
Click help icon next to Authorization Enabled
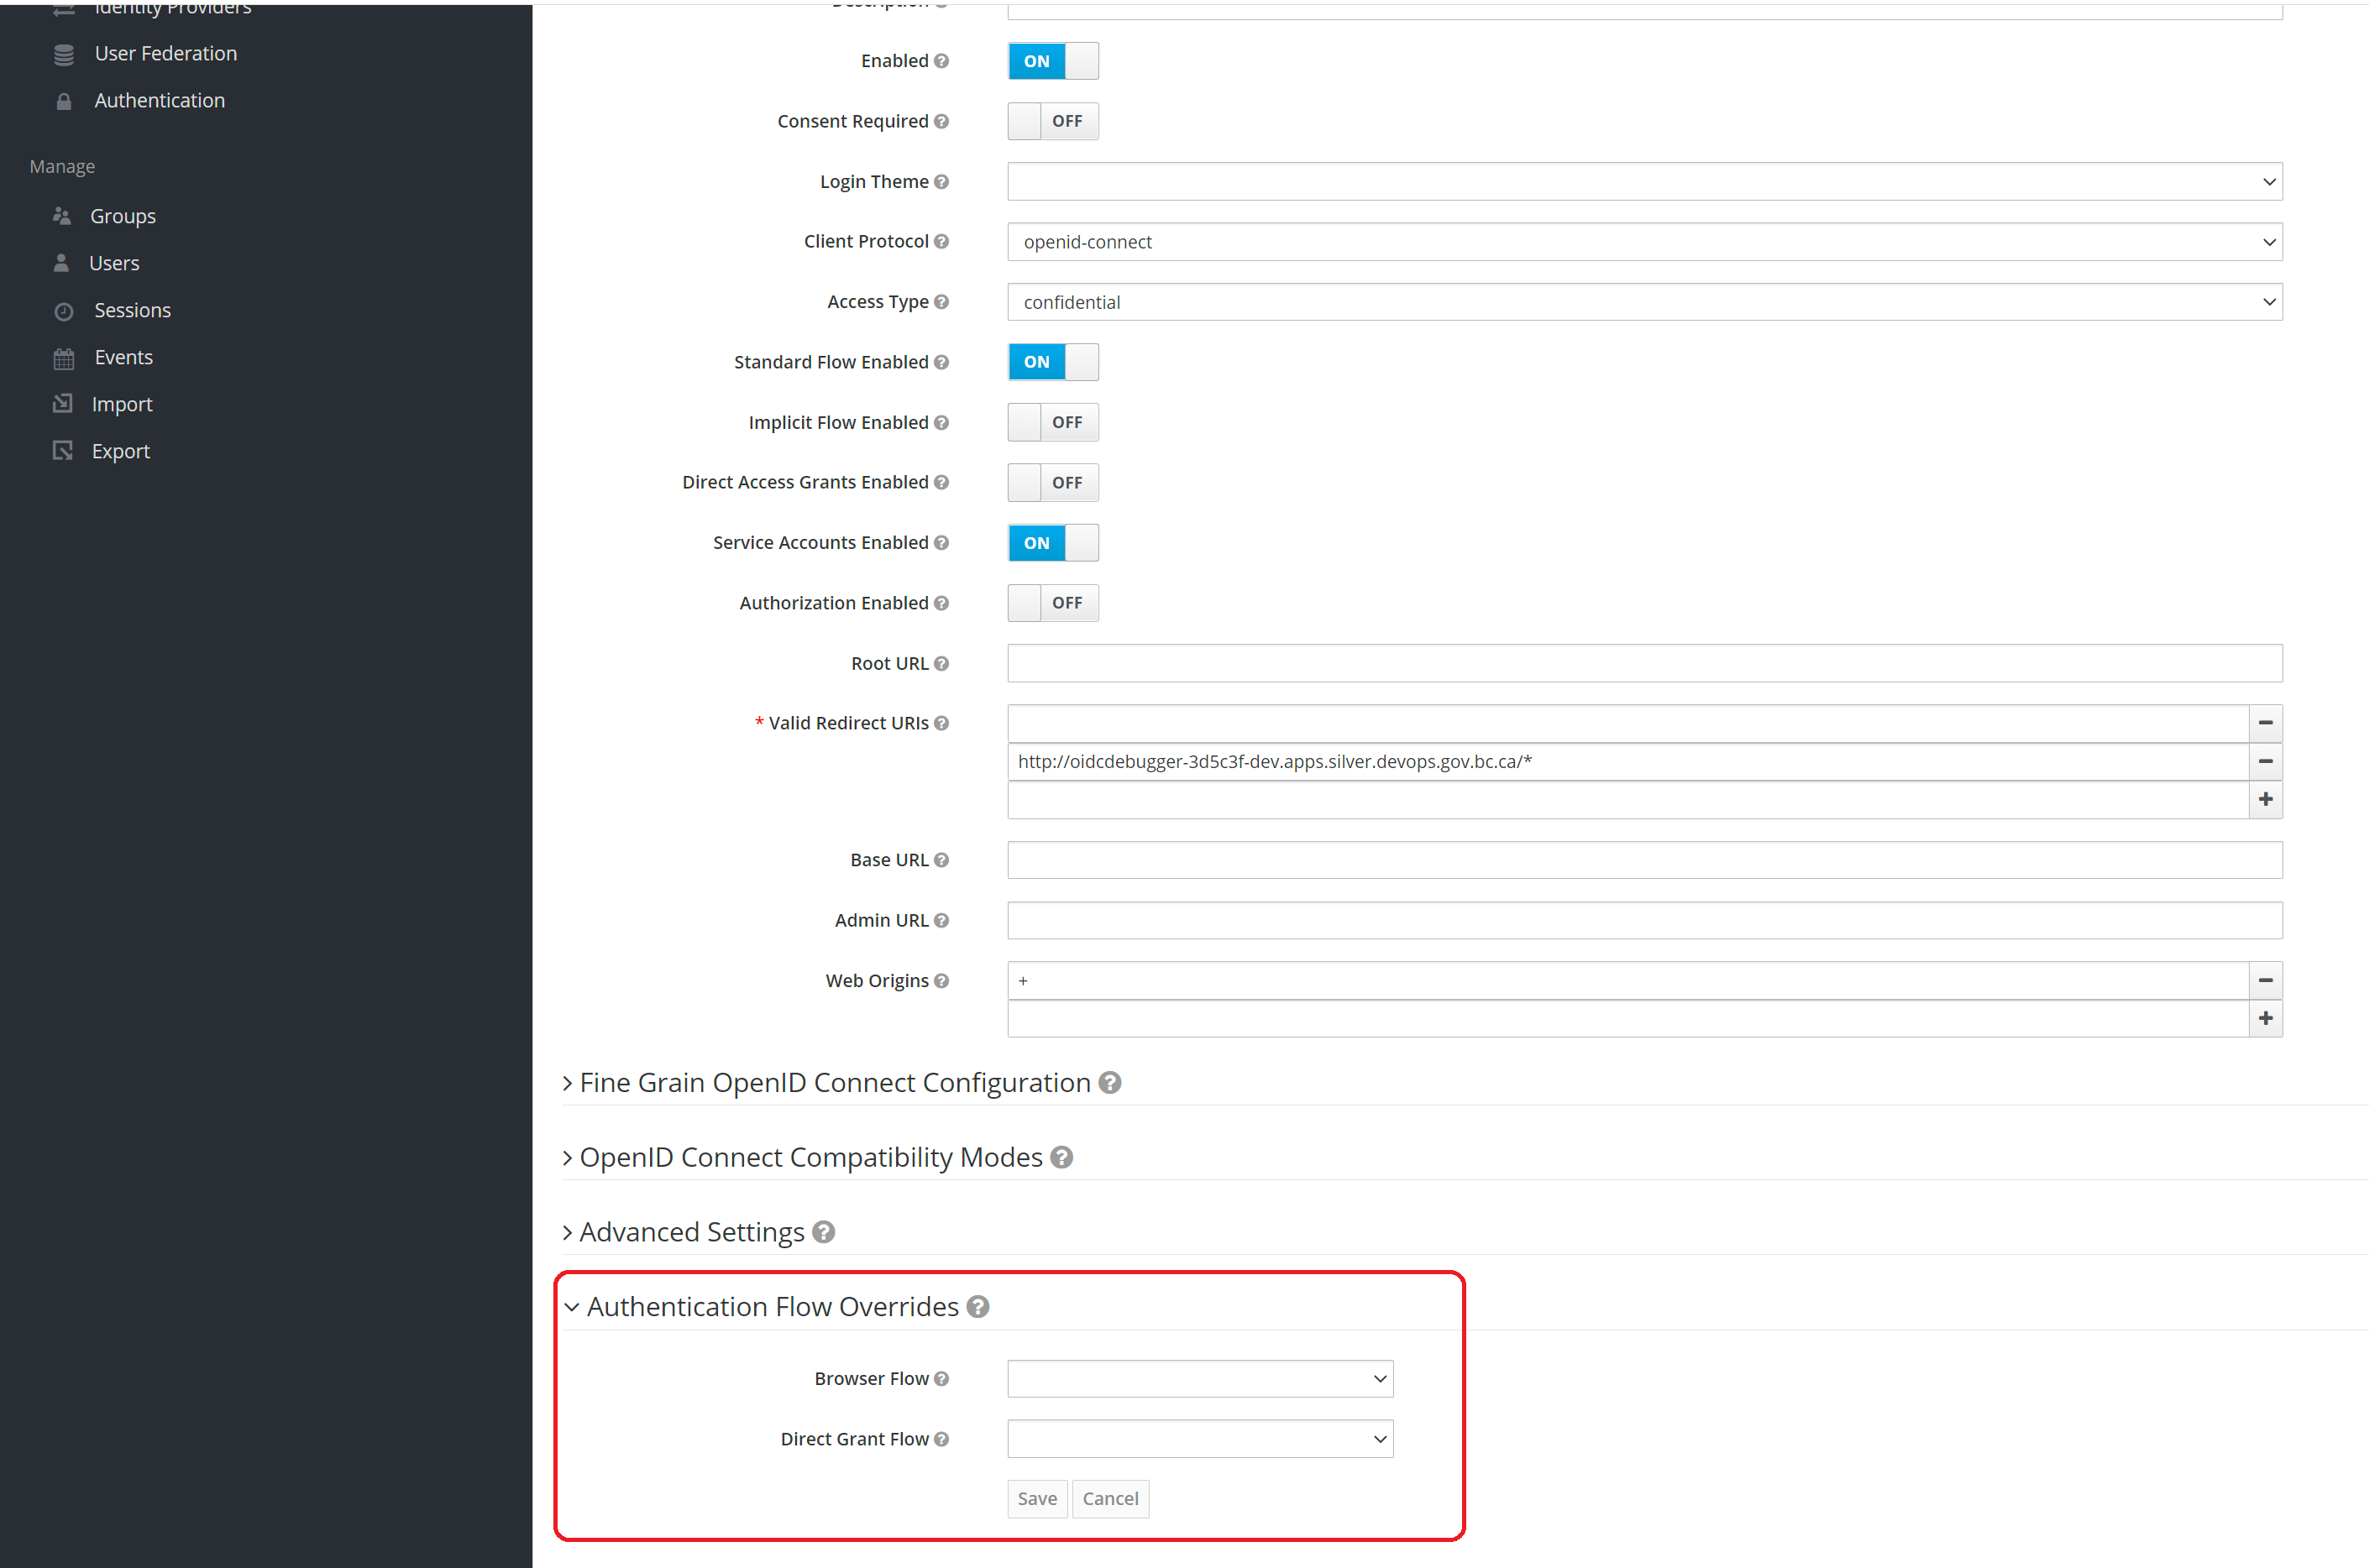[941, 603]
